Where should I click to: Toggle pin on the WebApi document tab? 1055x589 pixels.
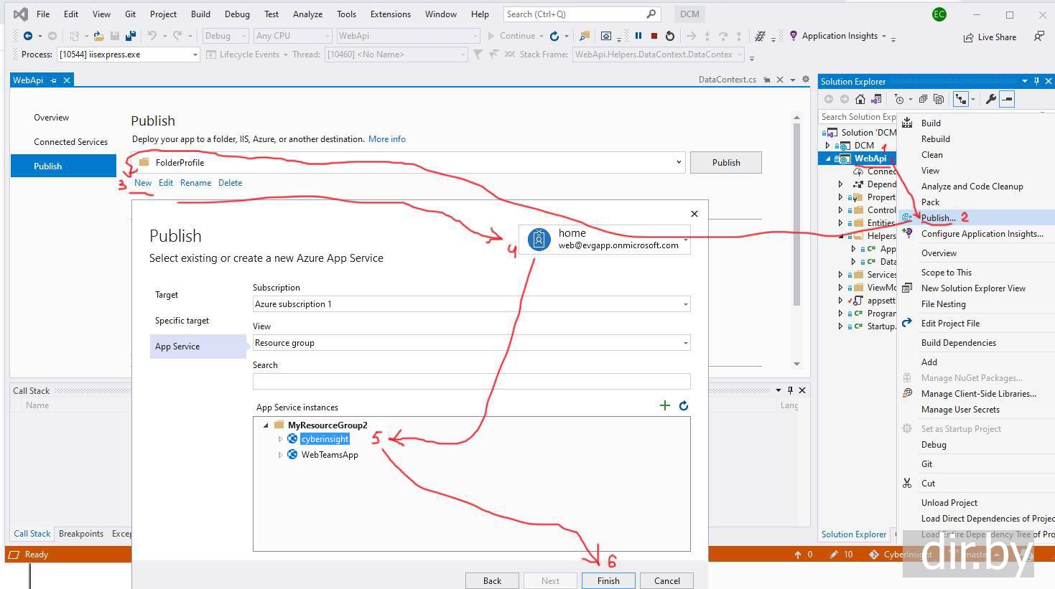tap(54, 80)
